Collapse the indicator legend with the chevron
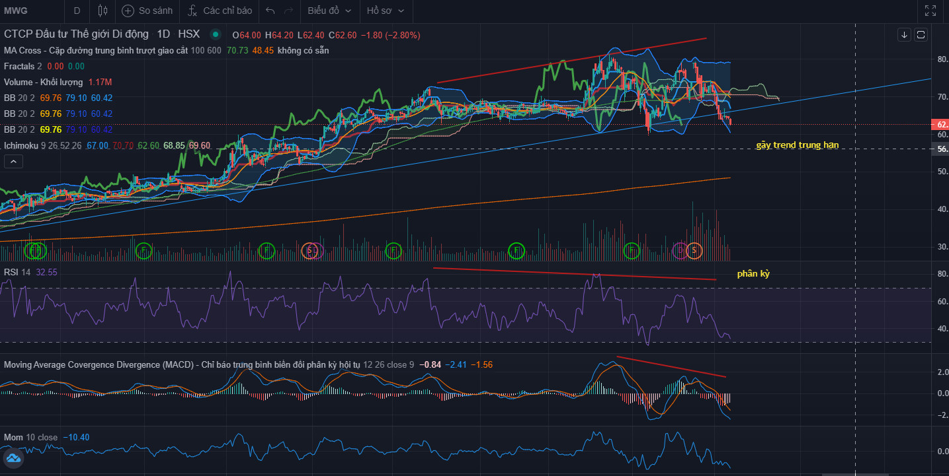This screenshot has height=476, width=949. pyautogui.click(x=12, y=161)
